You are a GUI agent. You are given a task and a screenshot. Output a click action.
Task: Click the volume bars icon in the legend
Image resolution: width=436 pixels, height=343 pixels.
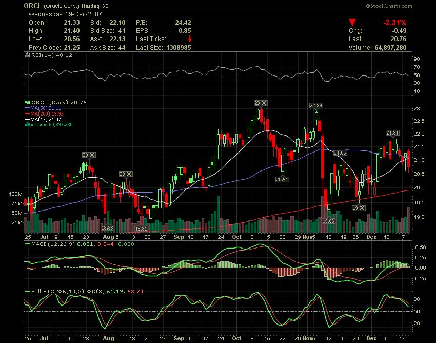coord(27,125)
